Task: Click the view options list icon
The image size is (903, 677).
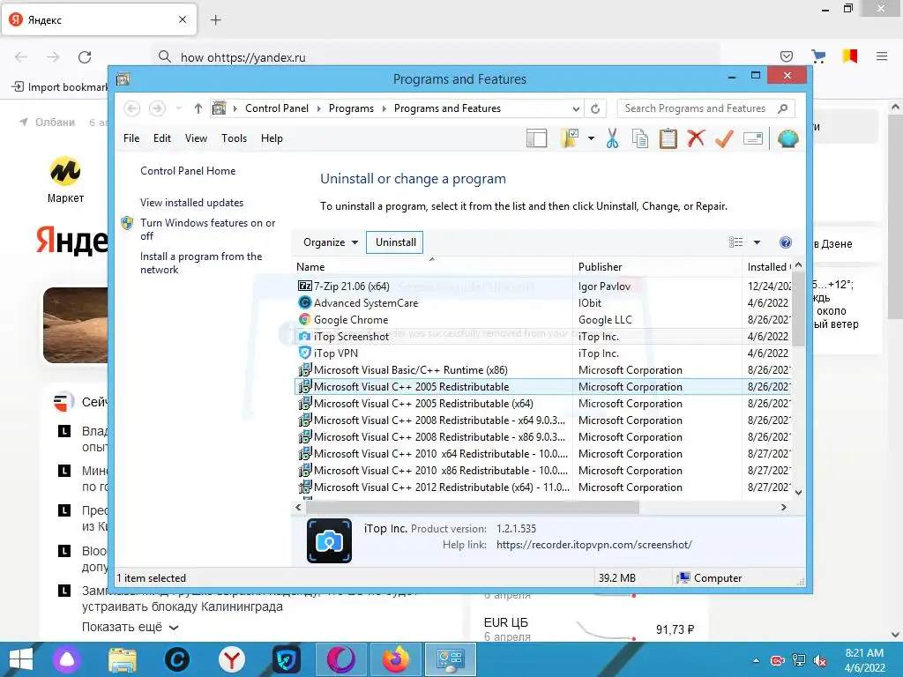Action: [736, 242]
